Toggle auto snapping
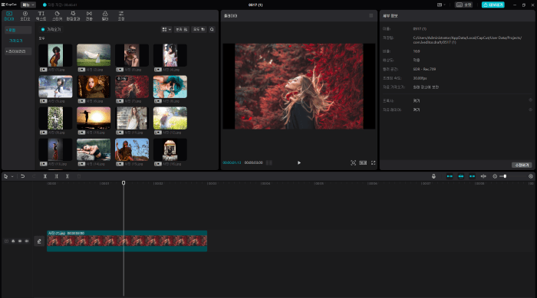537x298 pixels. pyautogui.click(x=461, y=176)
